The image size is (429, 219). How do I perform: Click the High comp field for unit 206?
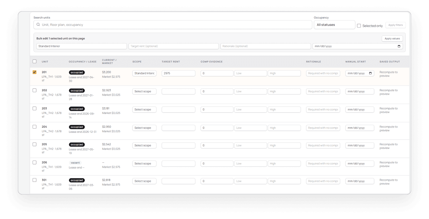tap(284, 164)
